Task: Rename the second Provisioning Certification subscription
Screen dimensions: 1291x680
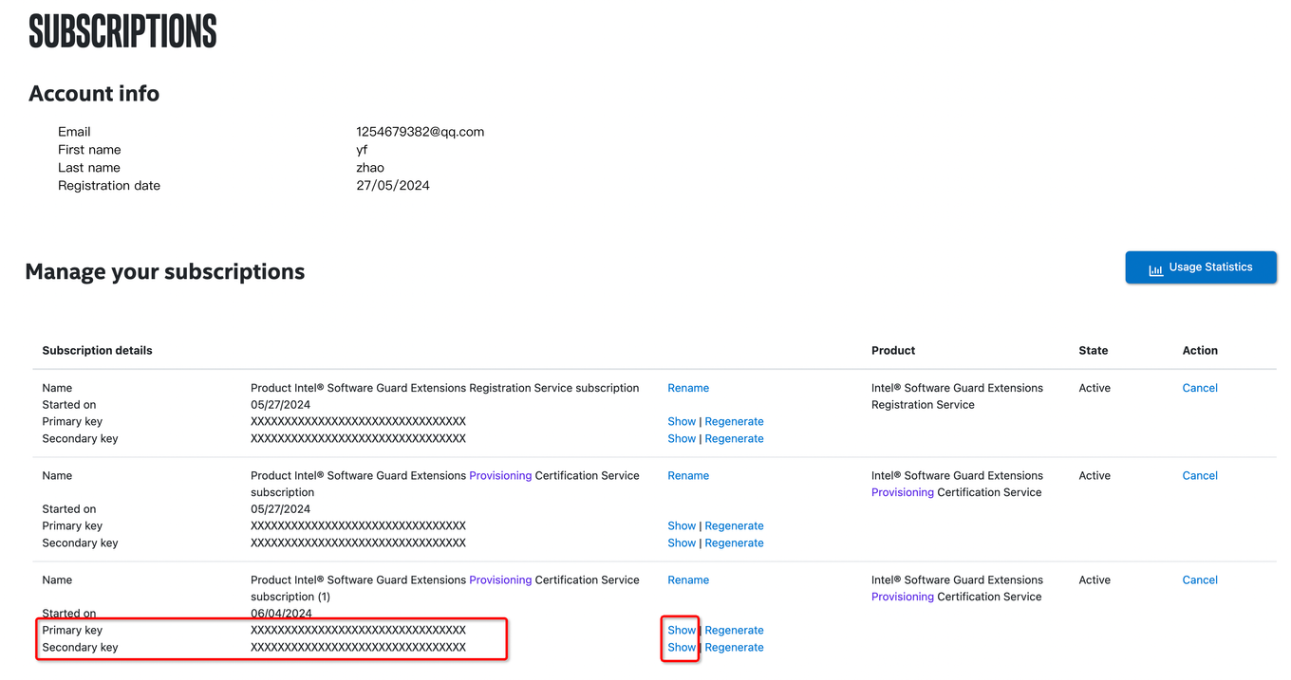Action: (688, 476)
